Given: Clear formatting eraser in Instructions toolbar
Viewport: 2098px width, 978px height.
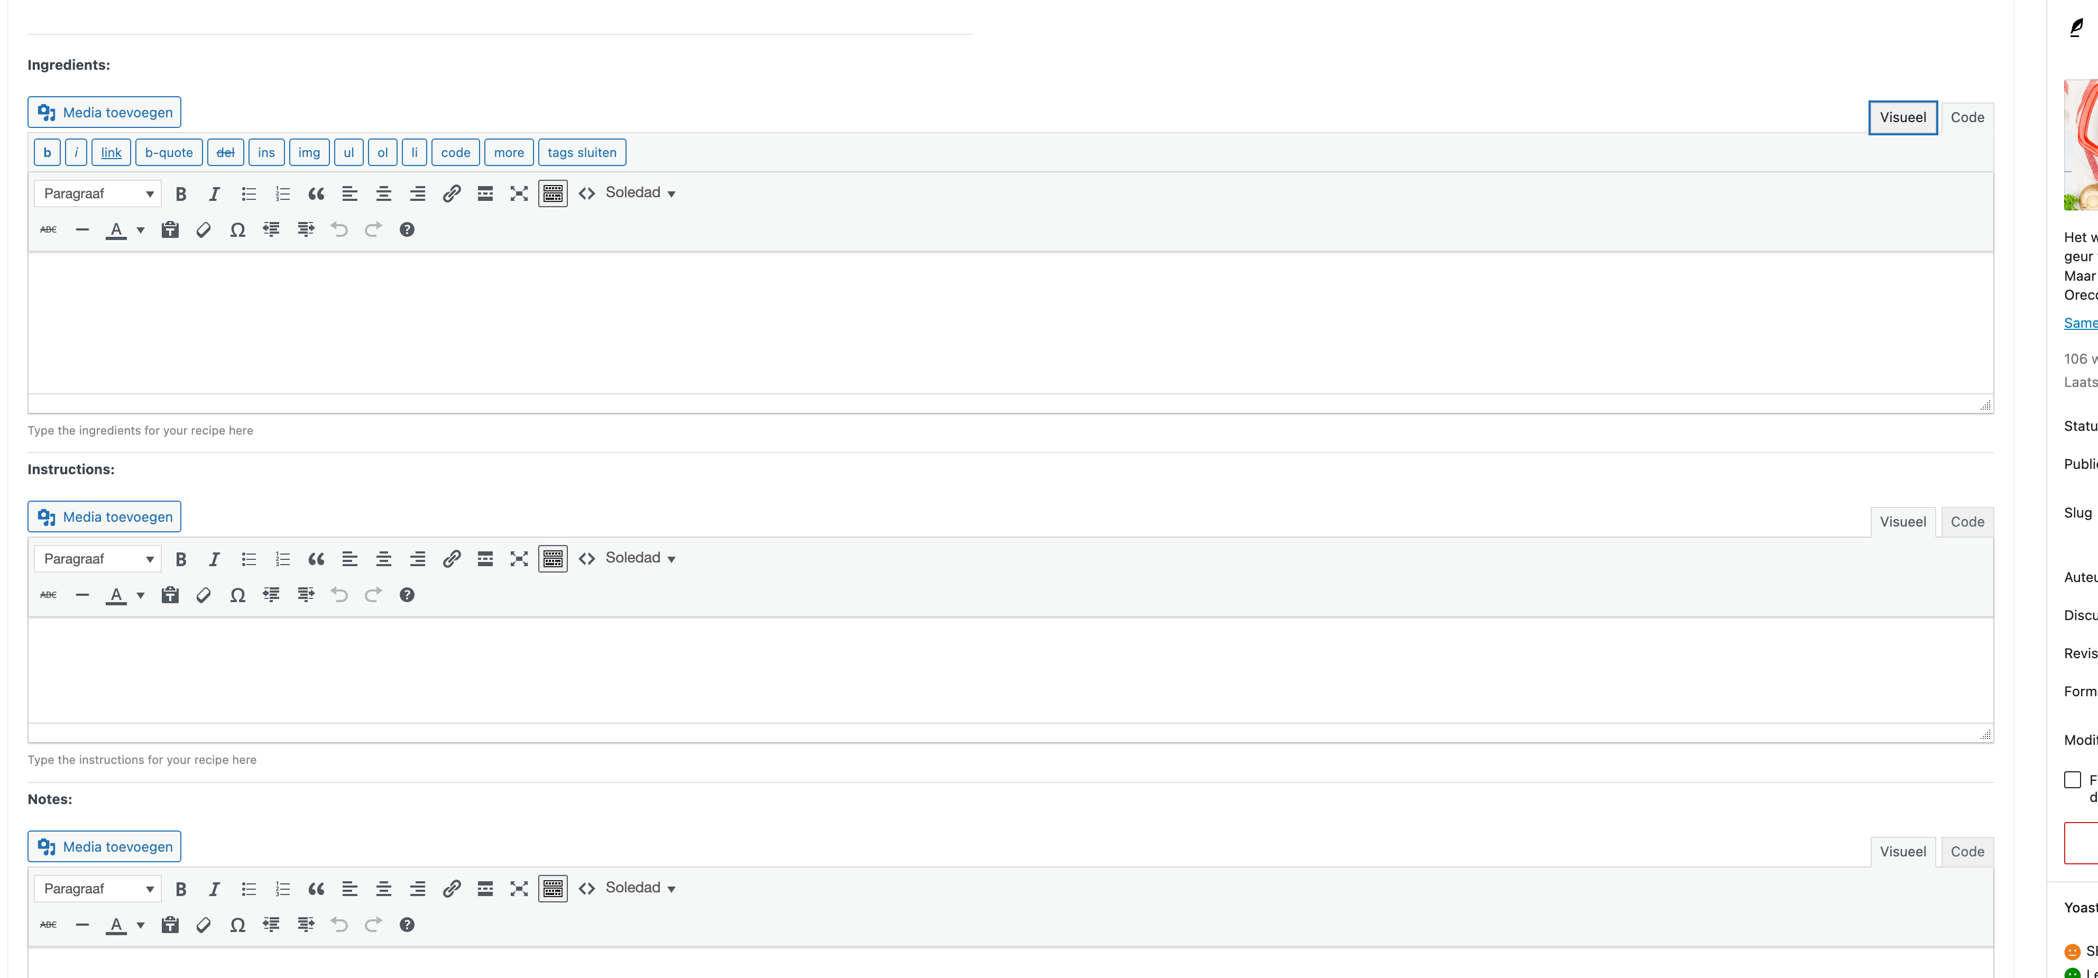Looking at the screenshot, I should 204,595.
